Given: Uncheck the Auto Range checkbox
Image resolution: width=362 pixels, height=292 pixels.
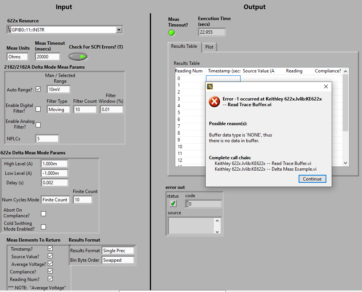Looking at the screenshot, I should [38, 89].
